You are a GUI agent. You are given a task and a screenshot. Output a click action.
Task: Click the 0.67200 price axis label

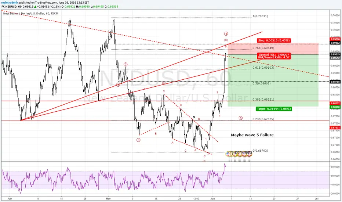(x=335, y=138)
